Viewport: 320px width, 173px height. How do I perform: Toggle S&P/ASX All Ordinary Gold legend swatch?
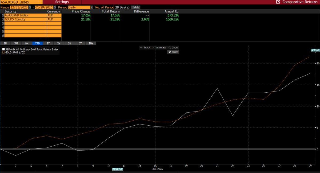[x=3, y=49]
